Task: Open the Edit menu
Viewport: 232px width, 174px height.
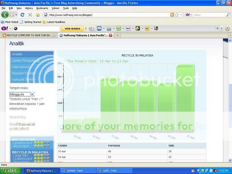Action: 11,8
